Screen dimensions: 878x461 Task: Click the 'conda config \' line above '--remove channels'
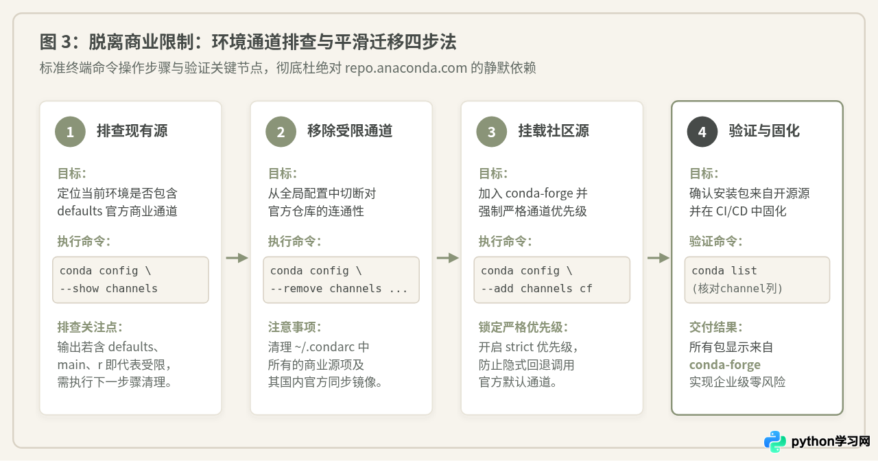pos(316,271)
